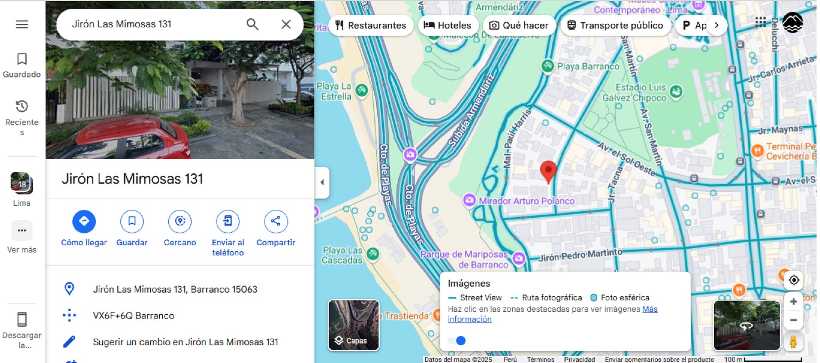Open the Capas layers selector
This screenshot has width=820, height=363.
(354, 325)
